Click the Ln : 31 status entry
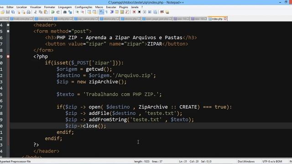This screenshot has width=292, height=164. [x=183, y=161]
